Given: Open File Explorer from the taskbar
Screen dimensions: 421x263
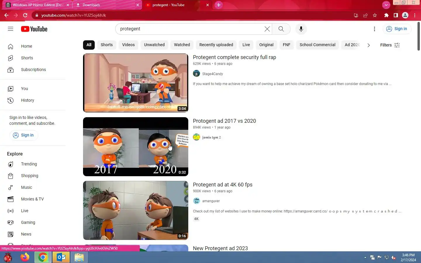Looking at the screenshot, I should [x=79, y=257].
